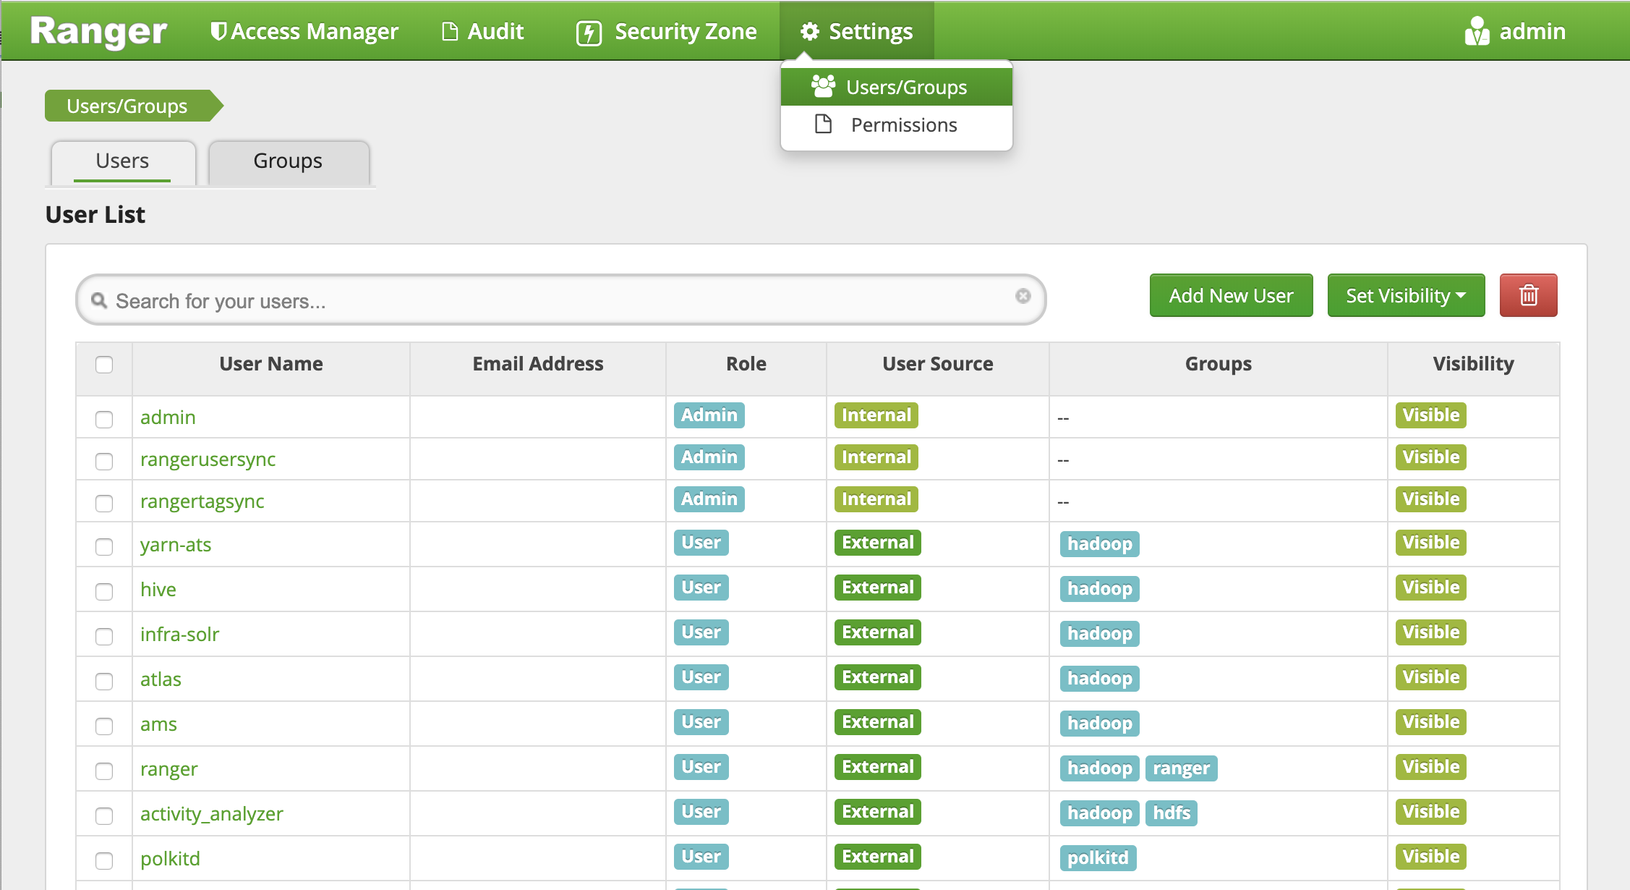Screen dimensions: 1630x890
Task: Select the atlas row checkbox
Action: [104, 681]
